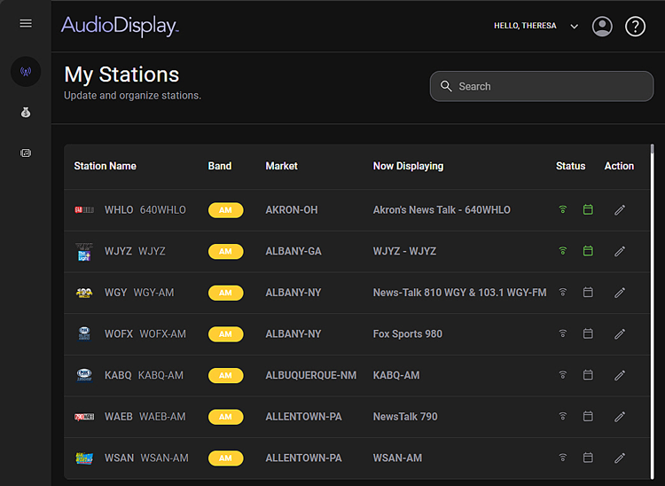Click the WSAN signal status icon
The image size is (665, 486).
click(563, 458)
